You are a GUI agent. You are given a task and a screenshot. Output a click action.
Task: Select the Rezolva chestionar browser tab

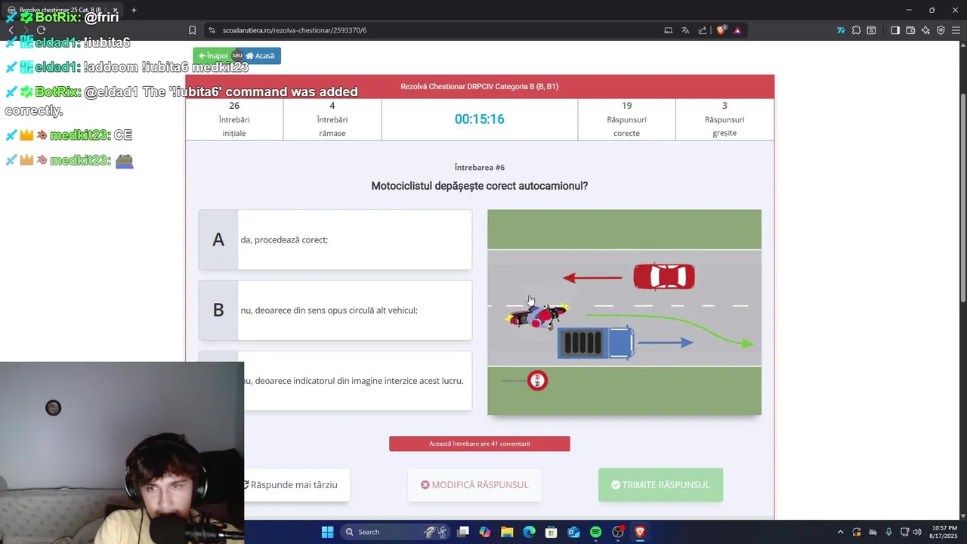62,10
